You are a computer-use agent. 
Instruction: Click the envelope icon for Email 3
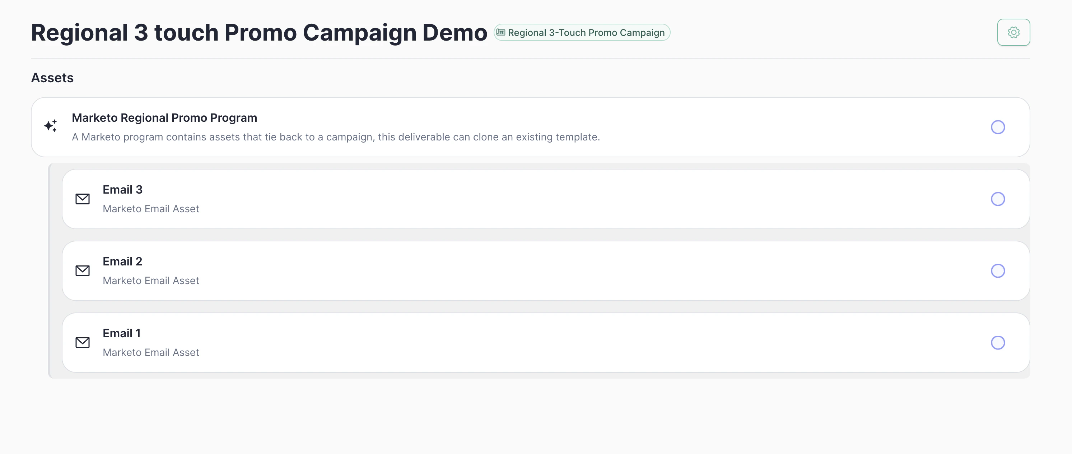(83, 199)
